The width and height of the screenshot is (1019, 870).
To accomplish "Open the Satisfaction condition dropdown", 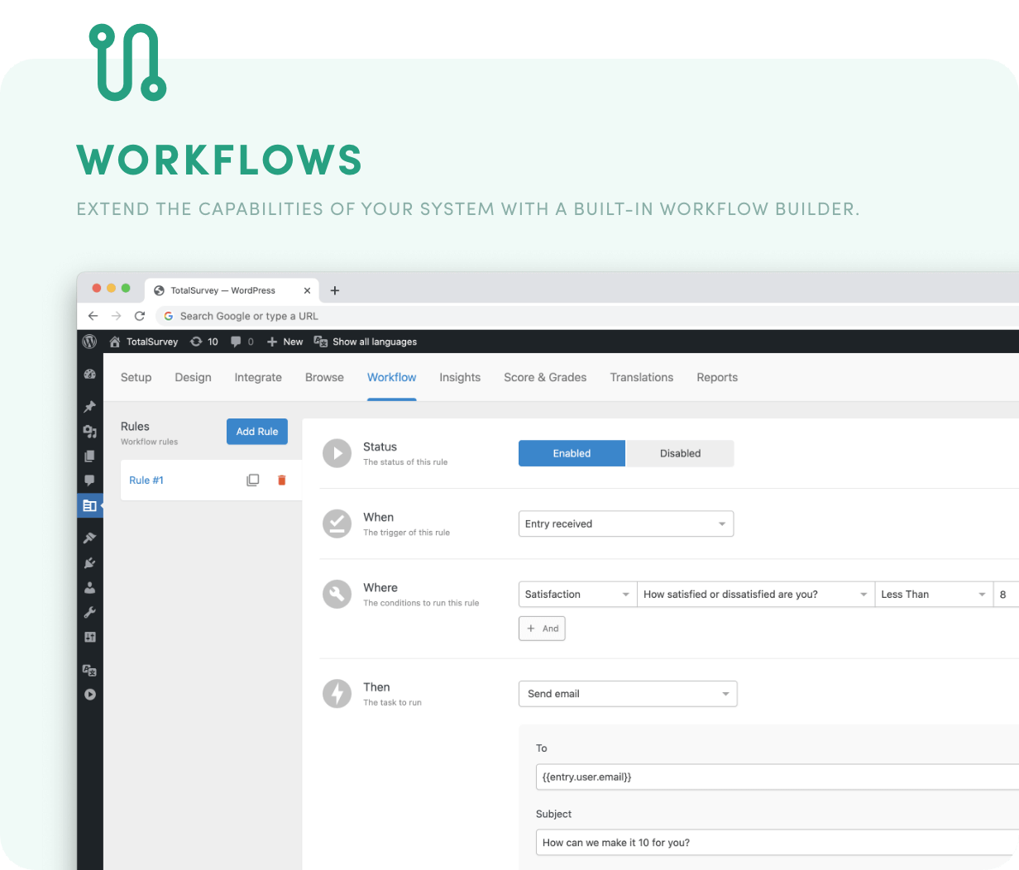I will (x=577, y=594).
